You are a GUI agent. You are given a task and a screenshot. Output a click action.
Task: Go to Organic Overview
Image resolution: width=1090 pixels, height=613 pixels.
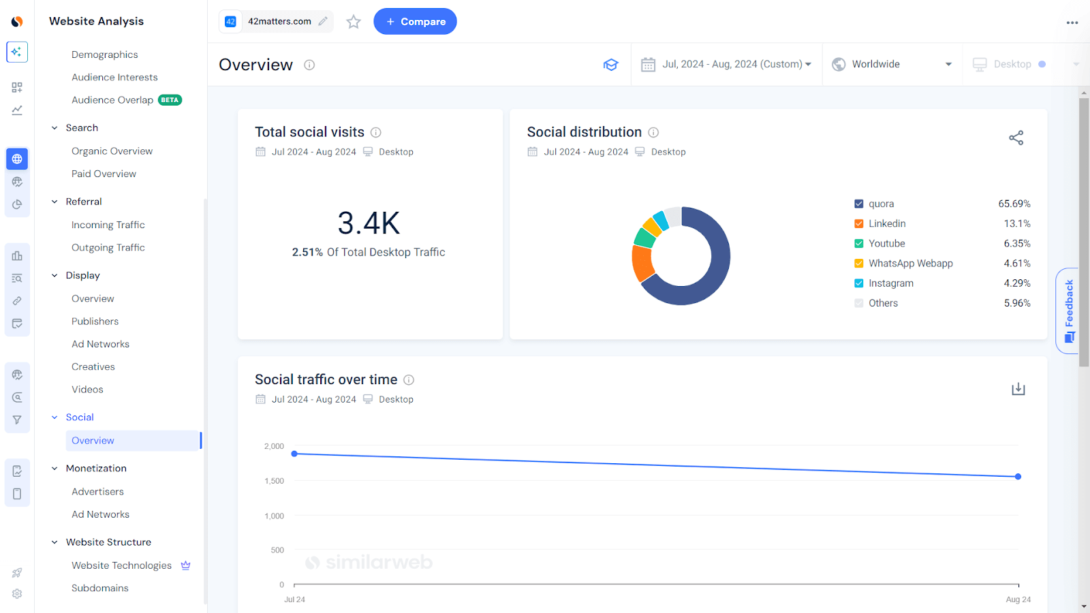(112, 151)
